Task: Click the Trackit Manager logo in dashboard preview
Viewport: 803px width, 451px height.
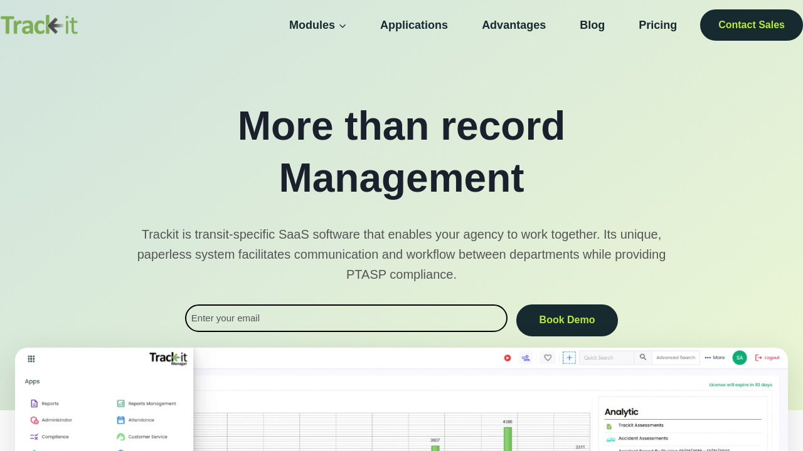Action: pos(168,358)
